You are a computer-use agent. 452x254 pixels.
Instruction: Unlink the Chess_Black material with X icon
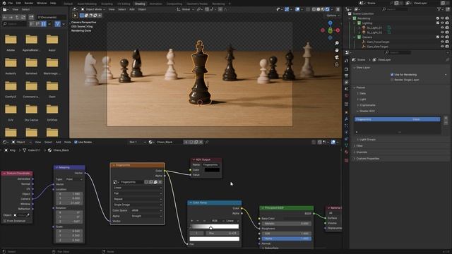coord(201,142)
